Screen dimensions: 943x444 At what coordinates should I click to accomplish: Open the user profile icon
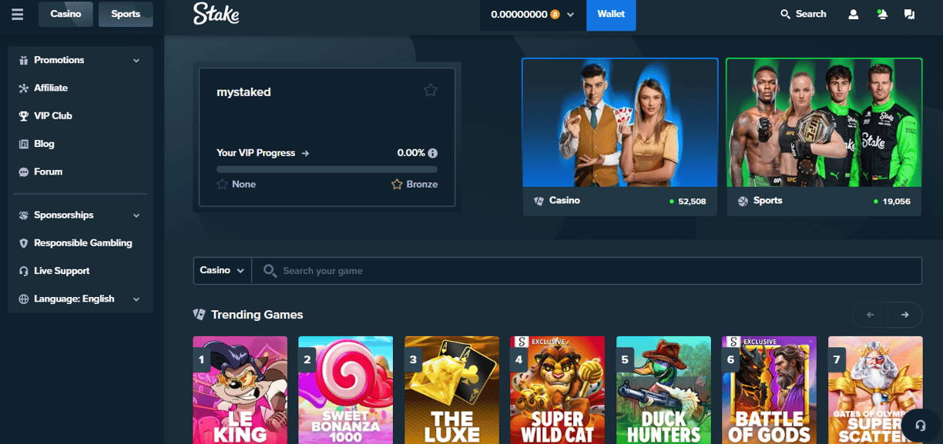tap(854, 14)
